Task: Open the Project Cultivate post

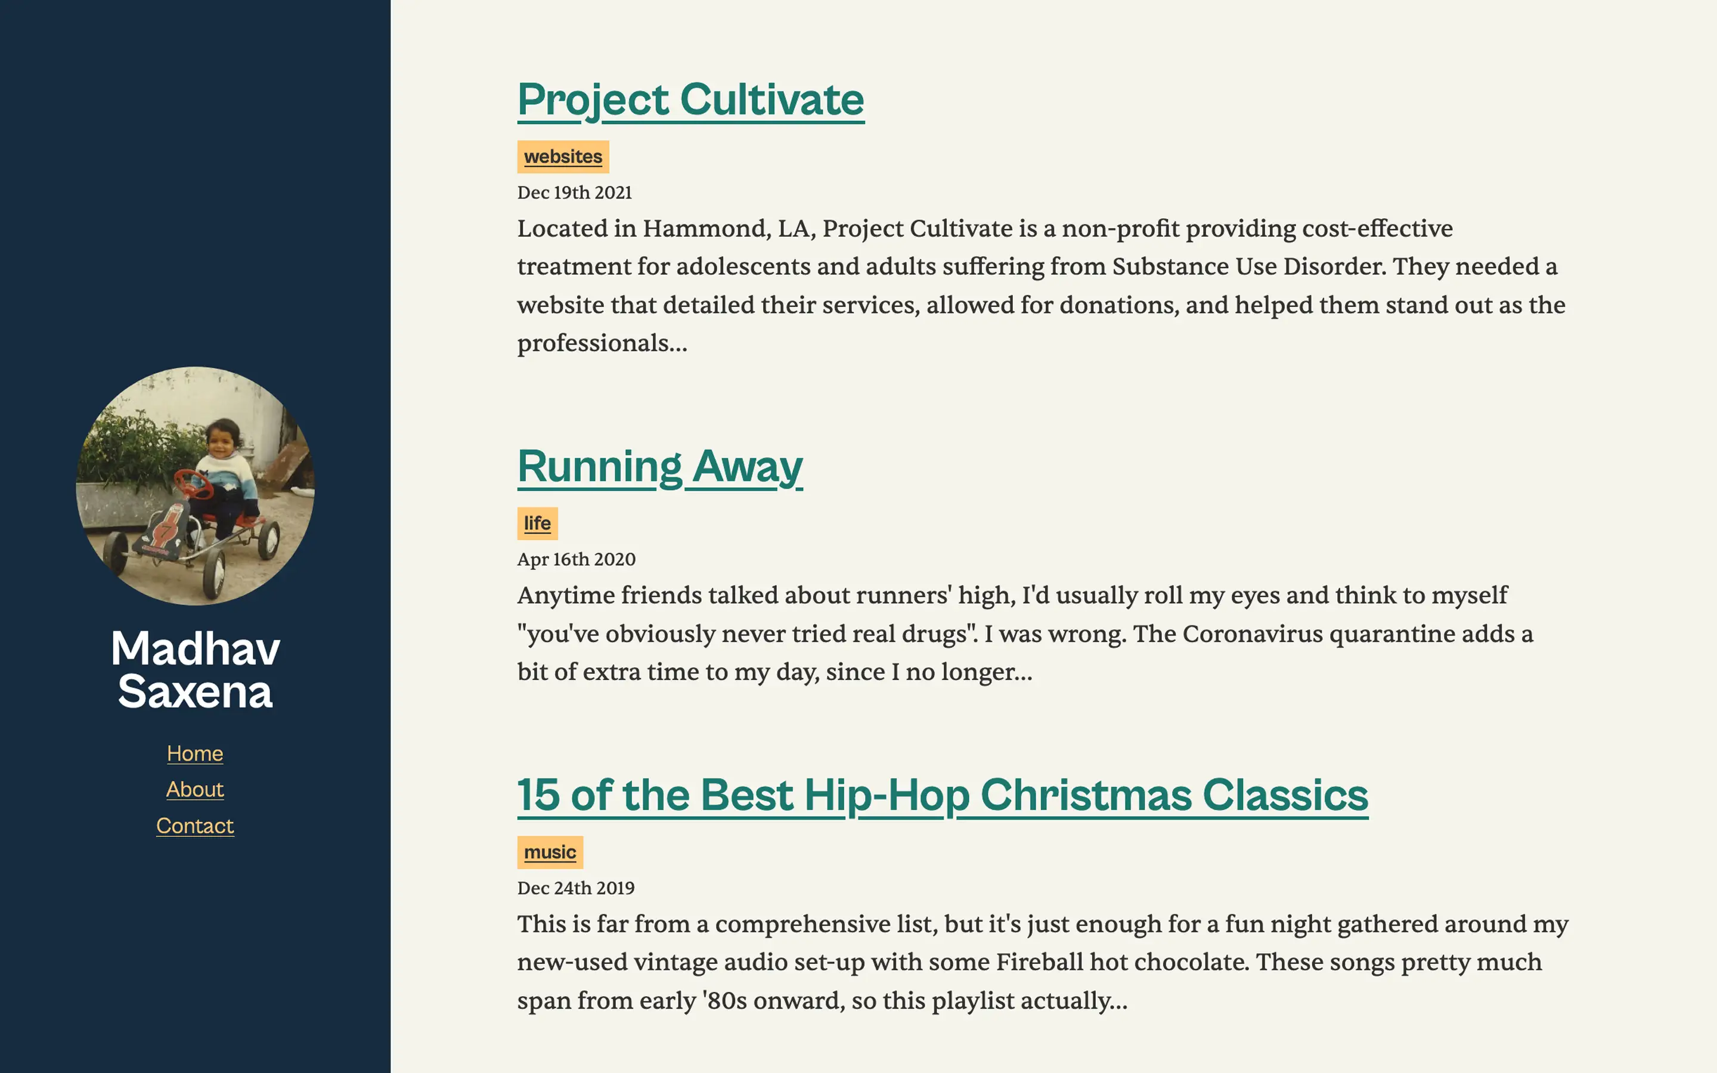Action: tap(690, 100)
